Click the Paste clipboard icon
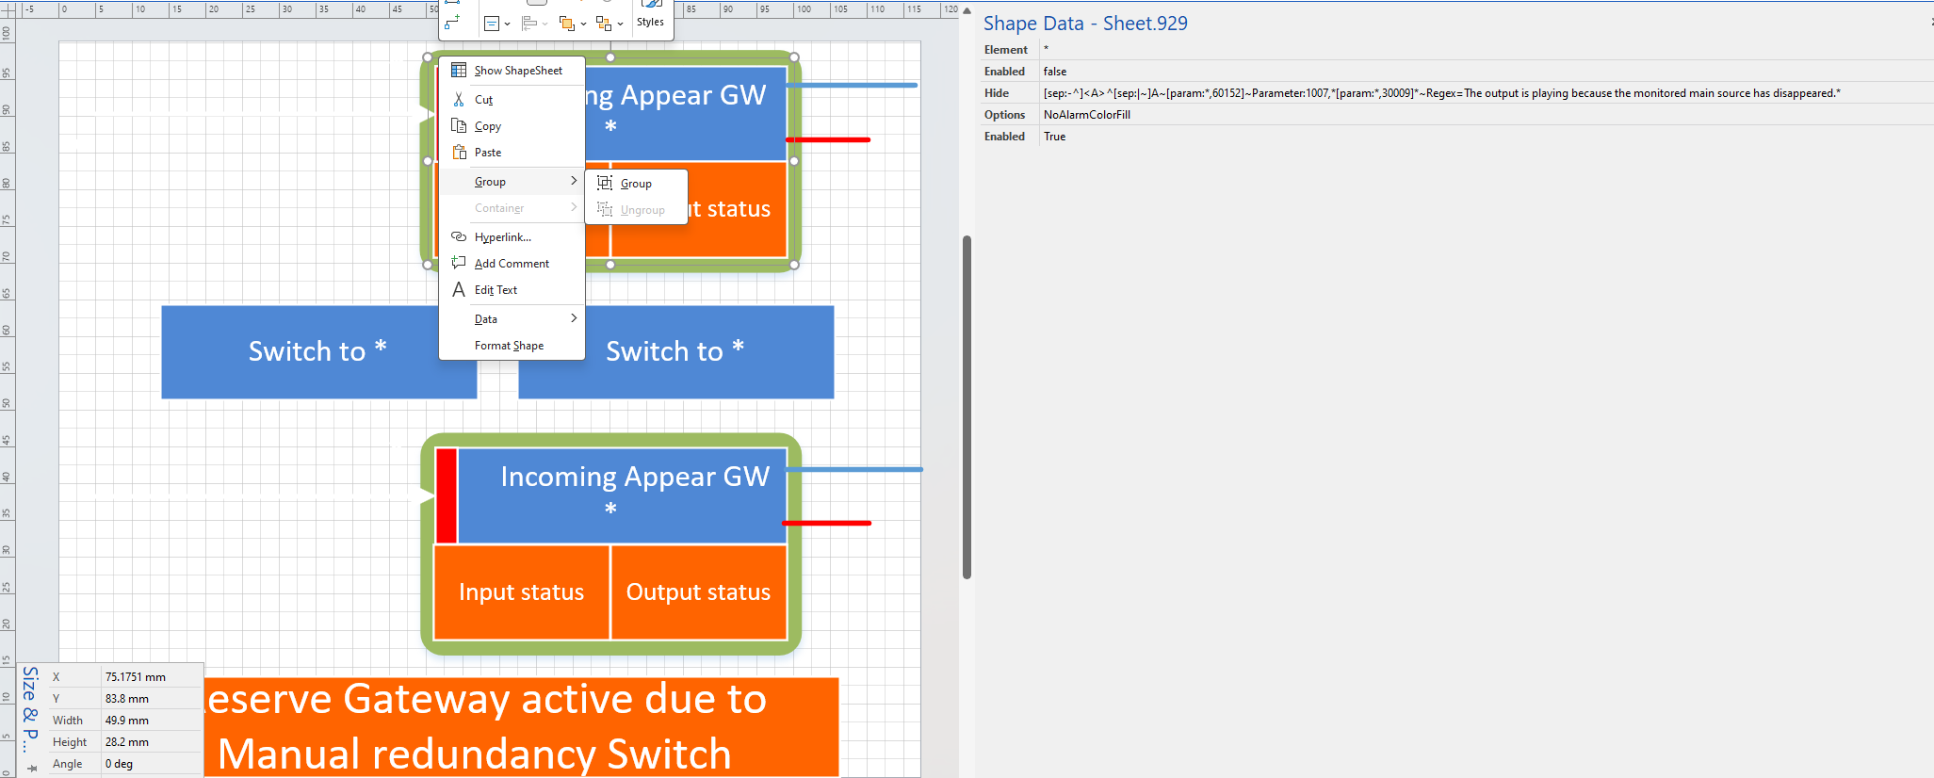Screen dimensions: 1934x778 pyautogui.click(x=459, y=153)
